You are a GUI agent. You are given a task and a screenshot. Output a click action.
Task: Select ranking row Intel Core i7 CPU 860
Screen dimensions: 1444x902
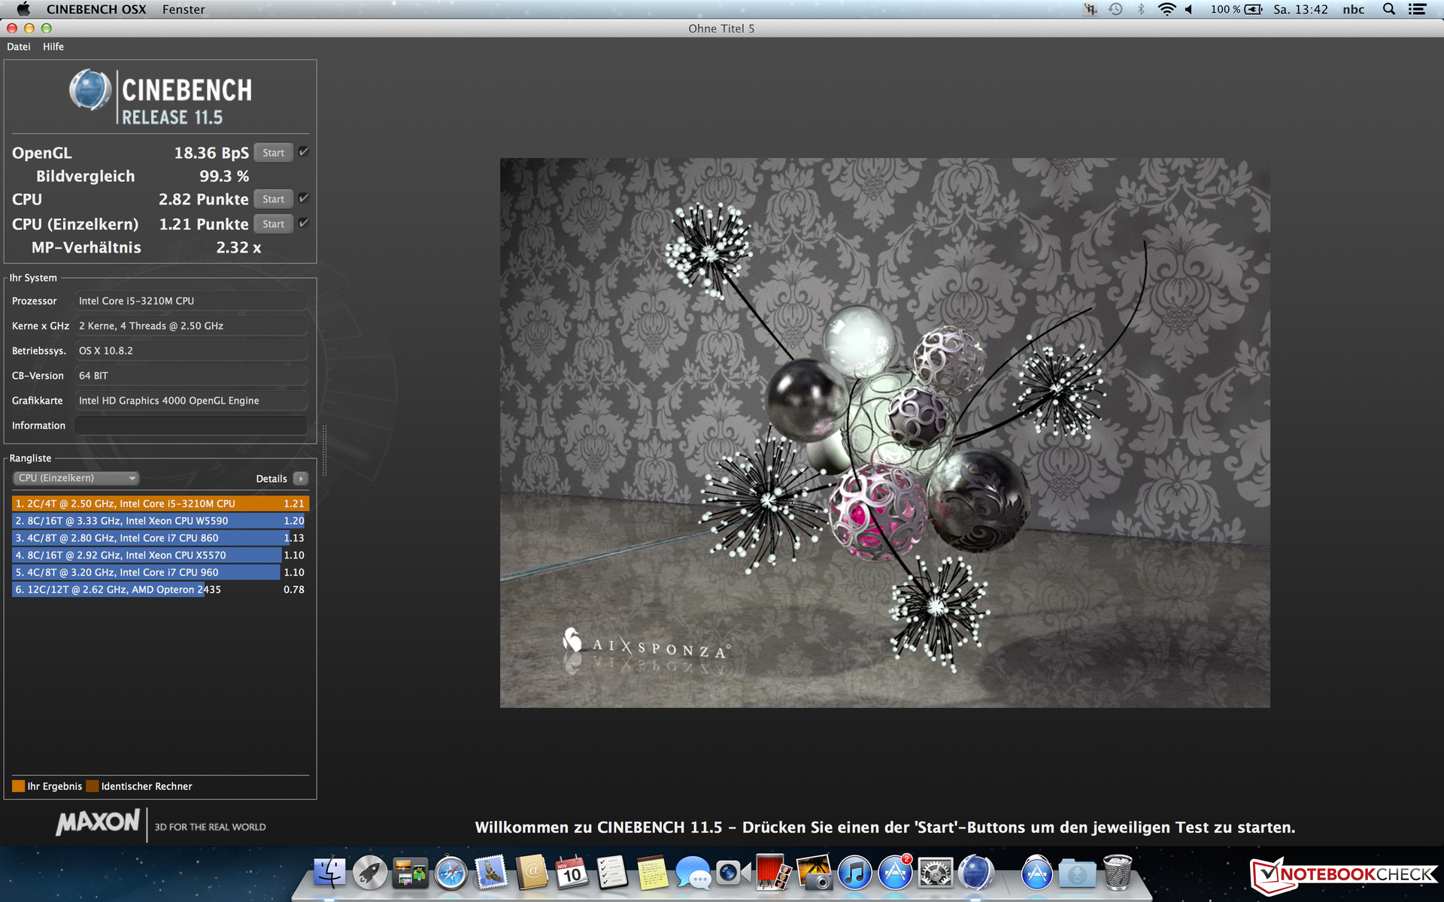(160, 538)
